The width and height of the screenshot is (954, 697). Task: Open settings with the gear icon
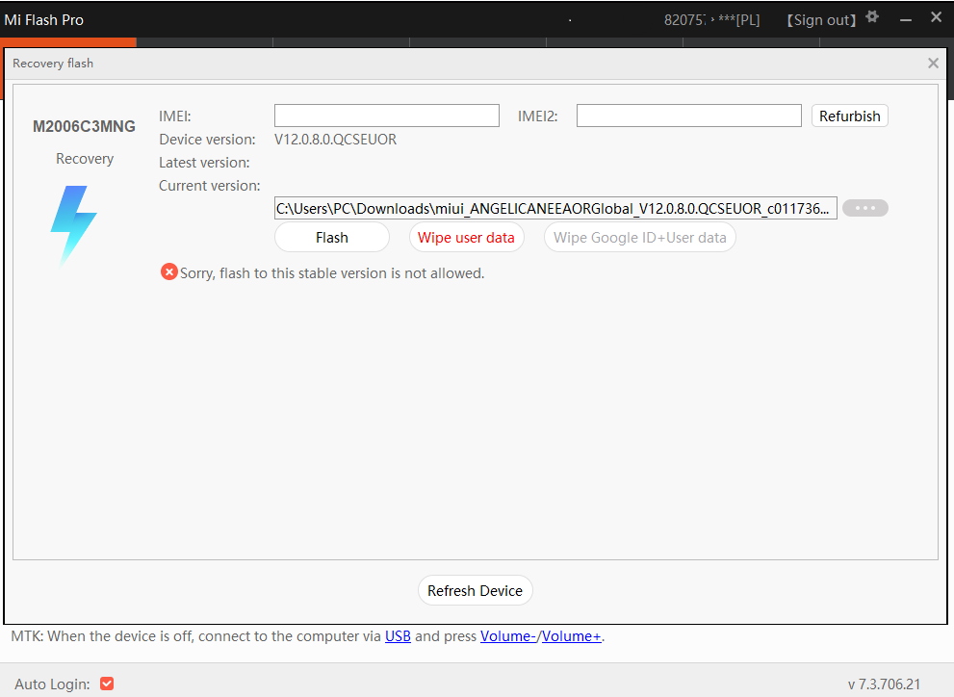(872, 17)
